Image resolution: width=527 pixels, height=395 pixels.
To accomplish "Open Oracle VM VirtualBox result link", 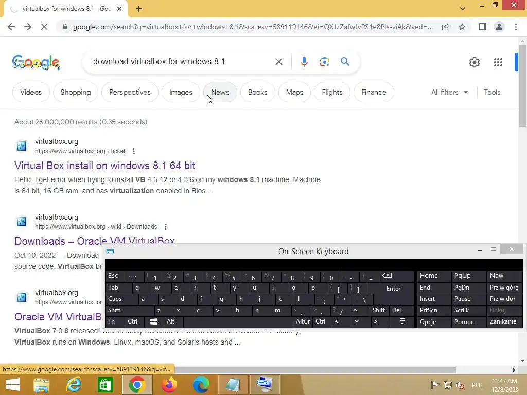I will tap(58, 317).
